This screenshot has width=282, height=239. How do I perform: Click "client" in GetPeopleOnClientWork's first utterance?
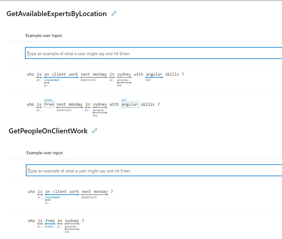point(60,192)
